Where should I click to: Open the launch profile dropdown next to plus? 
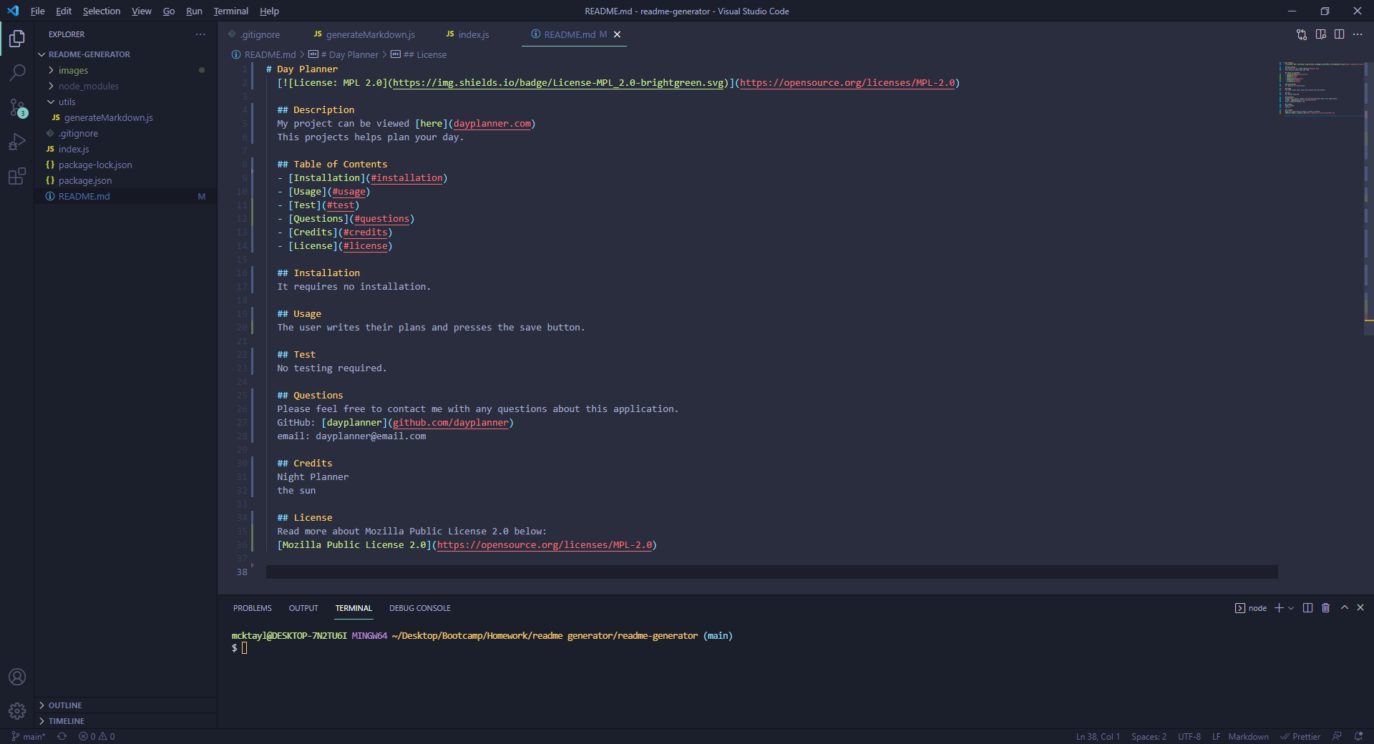click(1290, 607)
